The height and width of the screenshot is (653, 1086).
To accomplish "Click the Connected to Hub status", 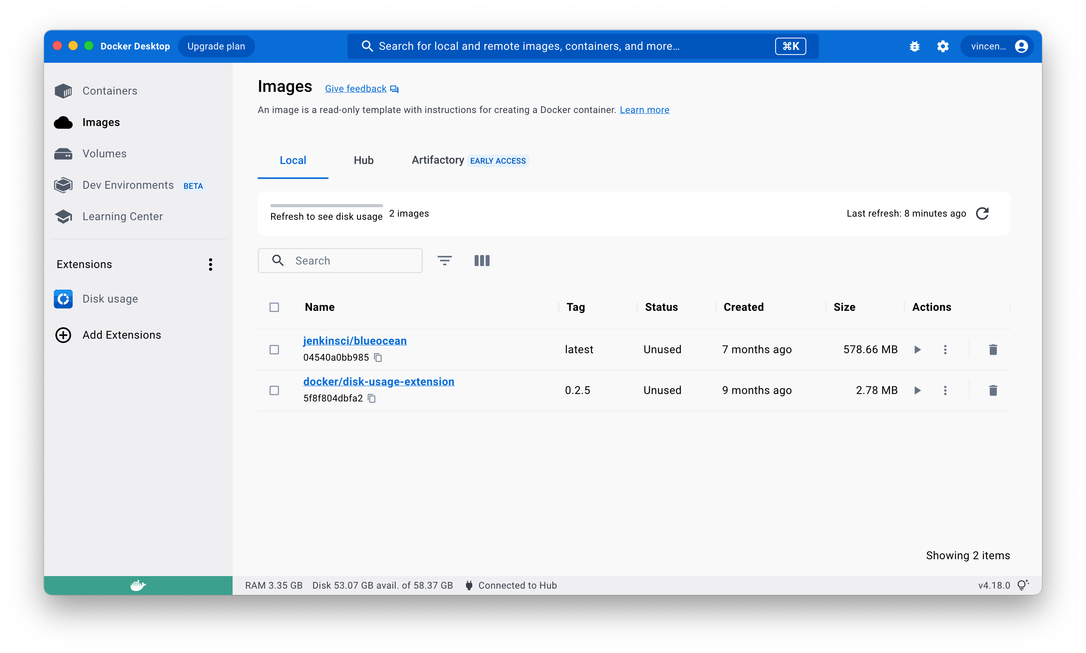I will pyautogui.click(x=512, y=585).
